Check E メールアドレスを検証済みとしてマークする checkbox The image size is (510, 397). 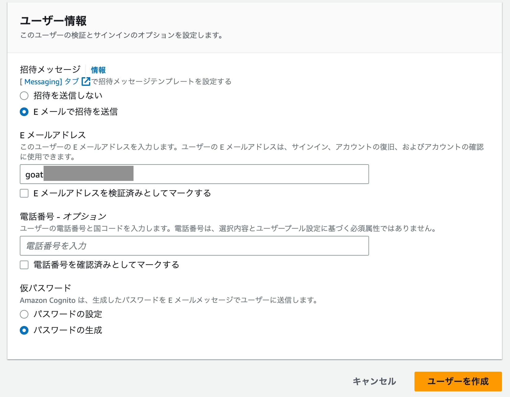click(x=24, y=193)
